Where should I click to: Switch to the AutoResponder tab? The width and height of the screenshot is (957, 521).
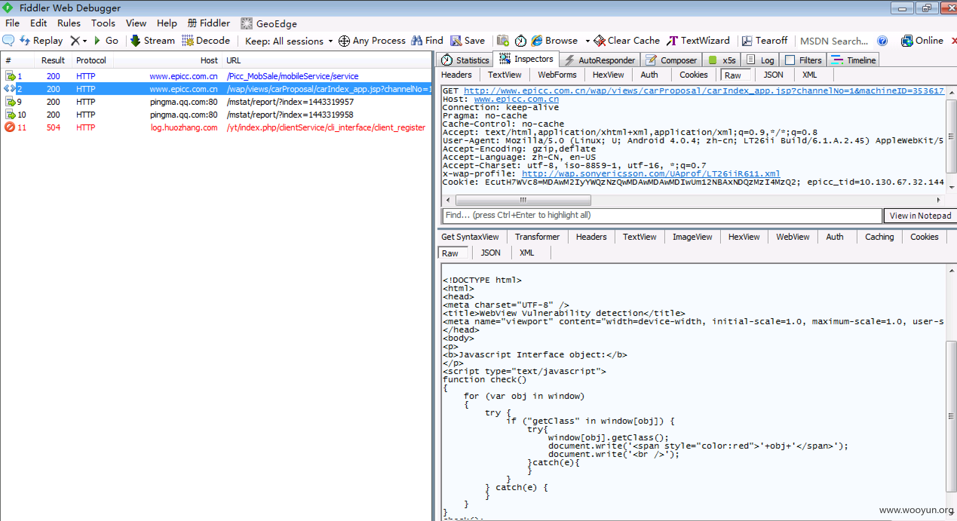click(600, 60)
